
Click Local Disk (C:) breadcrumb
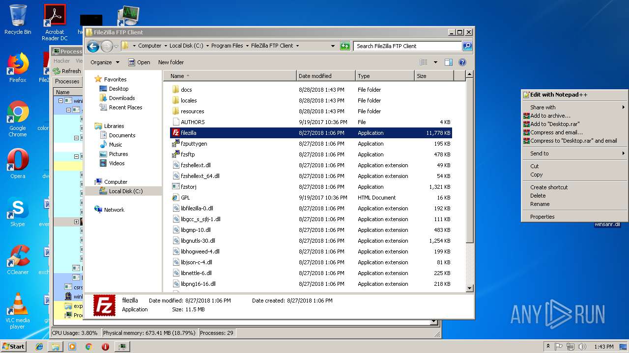tap(186, 46)
